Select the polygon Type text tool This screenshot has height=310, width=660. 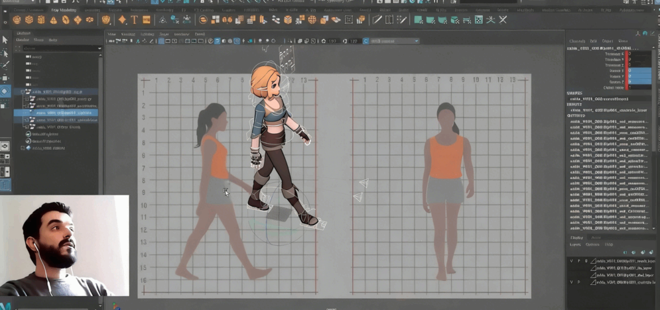134,20
